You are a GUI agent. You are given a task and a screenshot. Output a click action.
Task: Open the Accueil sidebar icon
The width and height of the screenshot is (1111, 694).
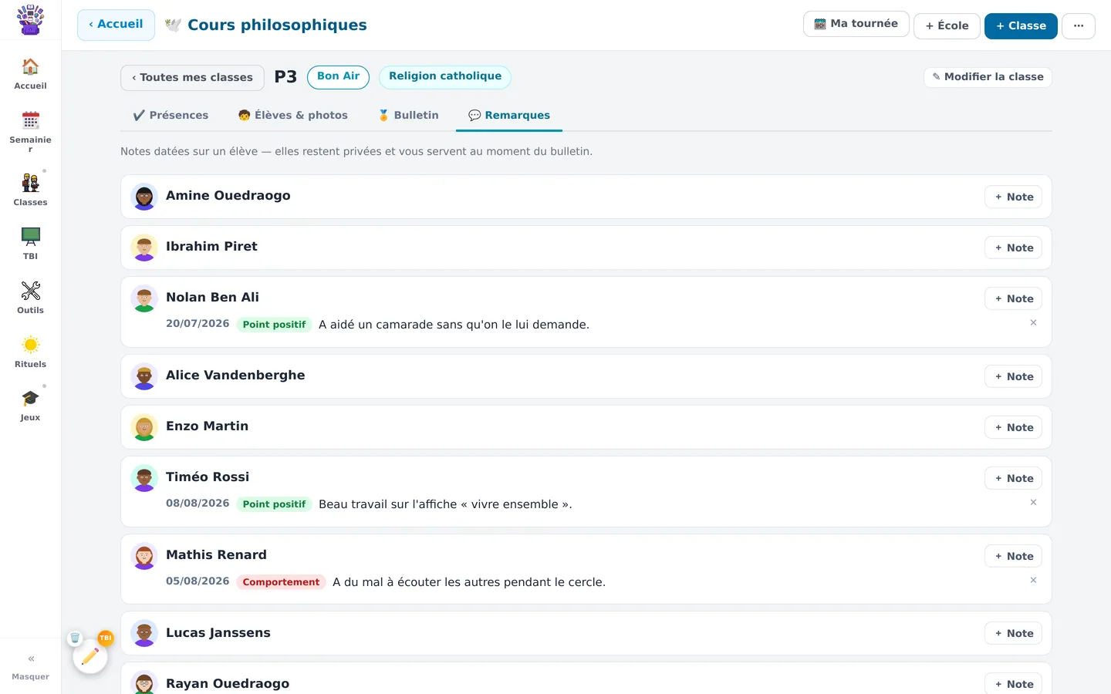pyautogui.click(x=30, y=74)
